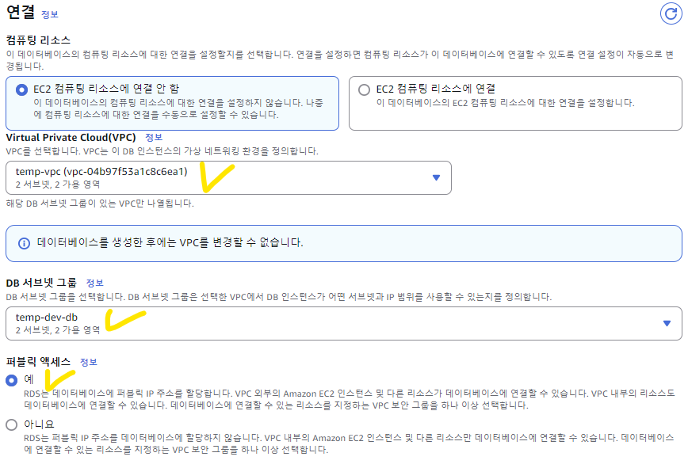Select 'EC2 컴퓨팅 리소스에 연결' radio option
This screenshot has width=688, height=468.
click(x=364, y=89)
